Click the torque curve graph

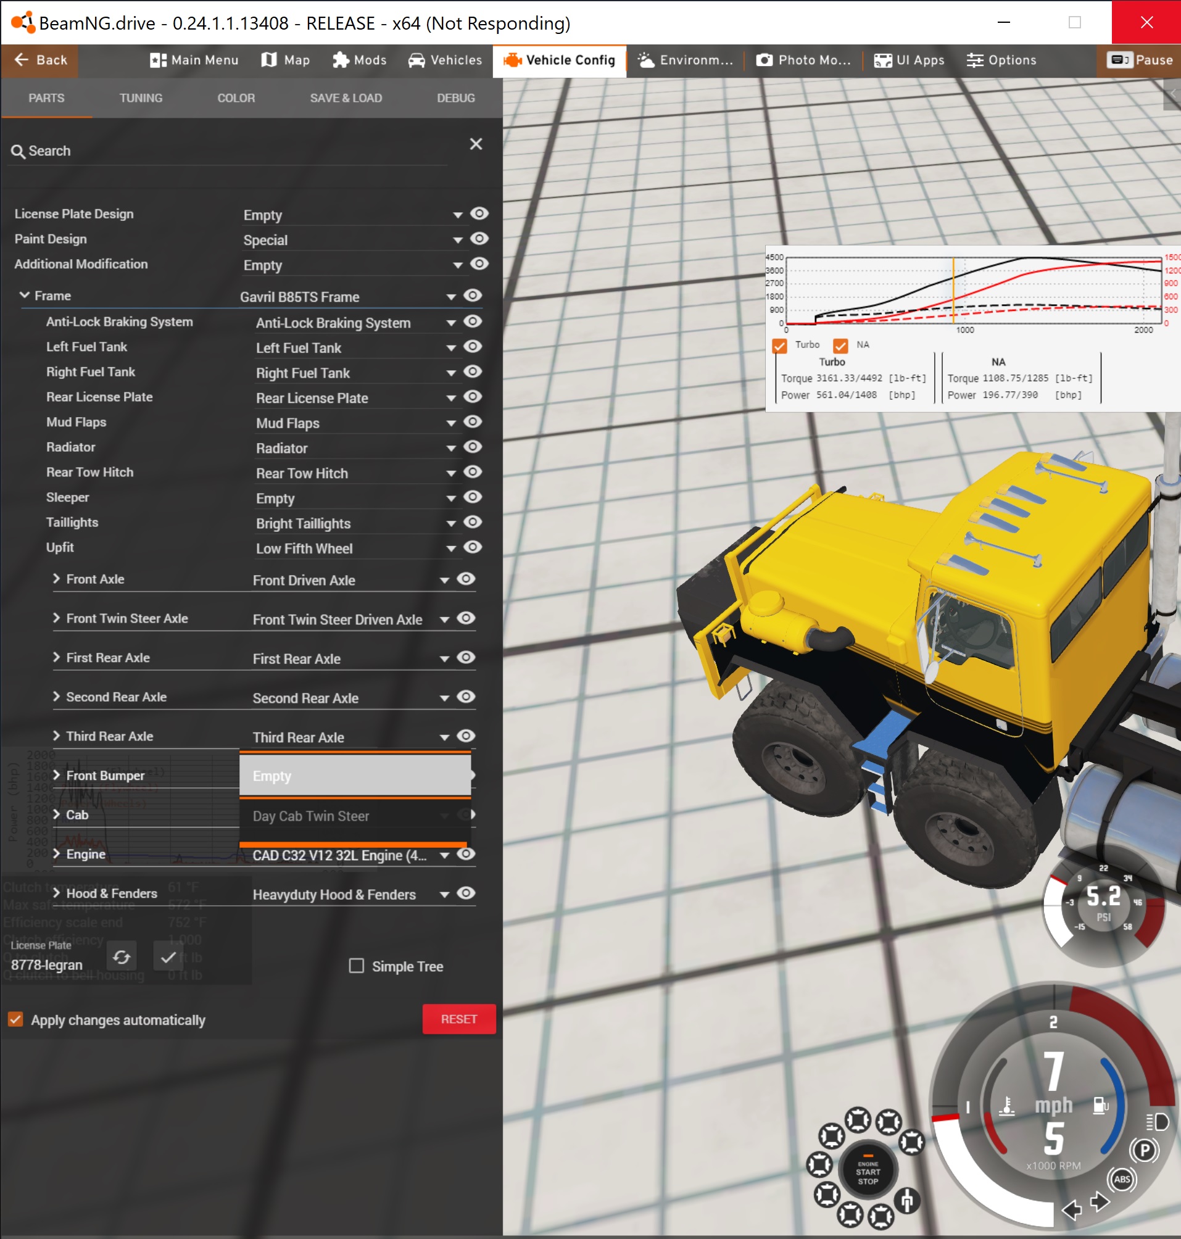(x=972, y=290)
